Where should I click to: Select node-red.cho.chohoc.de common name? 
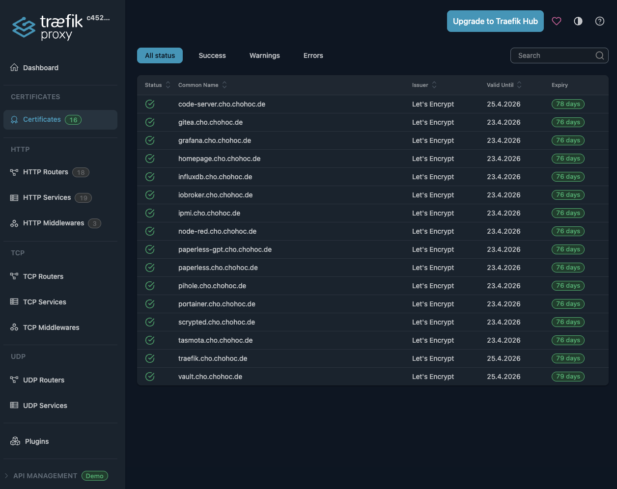[218, 231]
